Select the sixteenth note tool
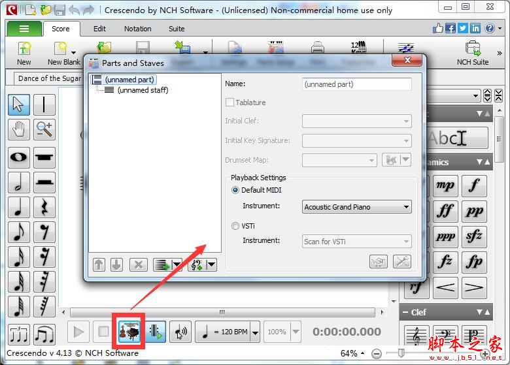The width and height of the screenshot is (510, 365). tap(19, 257)
